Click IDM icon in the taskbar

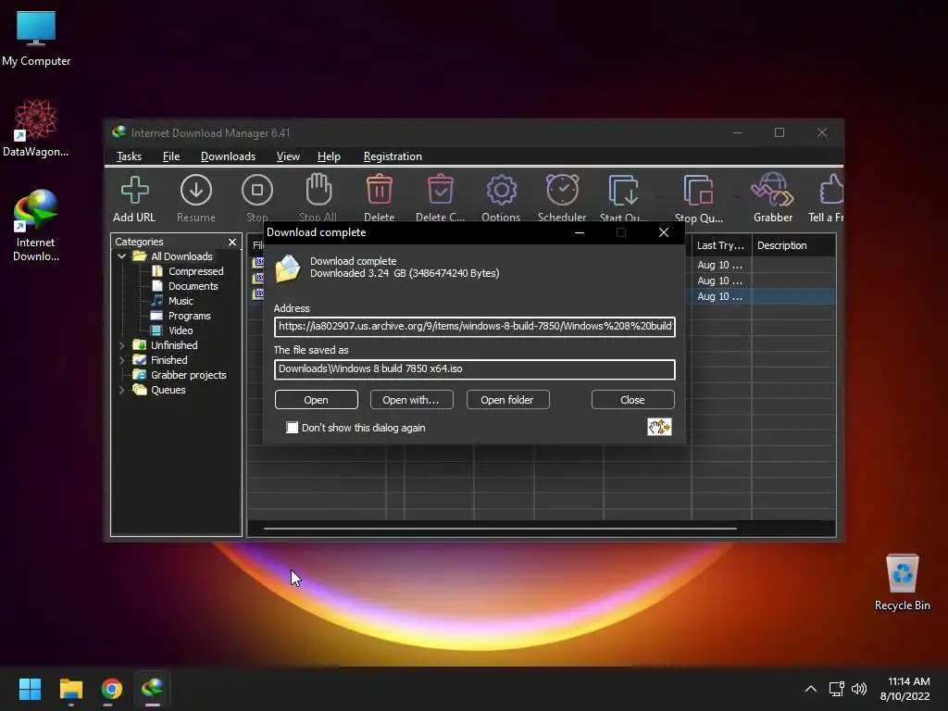(x=153, y=689)
